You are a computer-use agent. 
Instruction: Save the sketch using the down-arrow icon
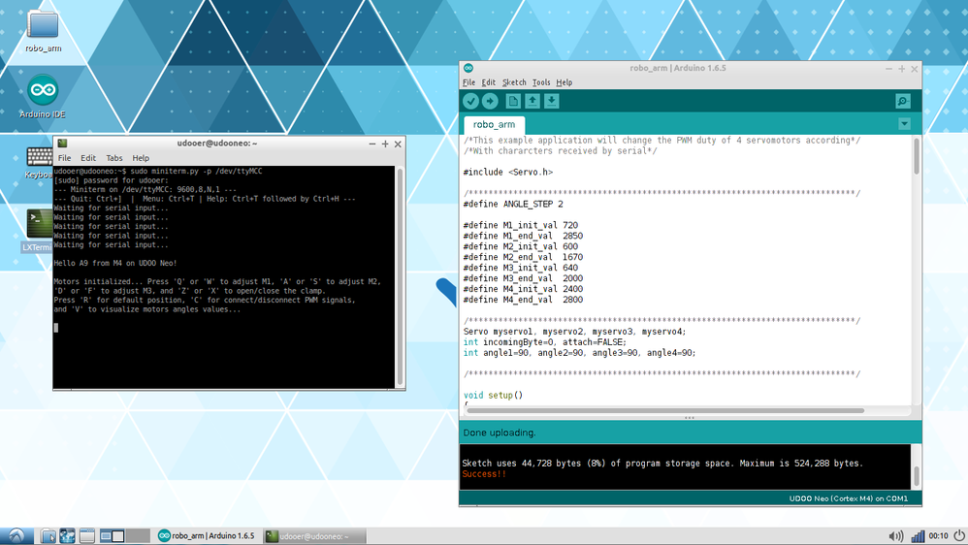[x=551, y=101]
